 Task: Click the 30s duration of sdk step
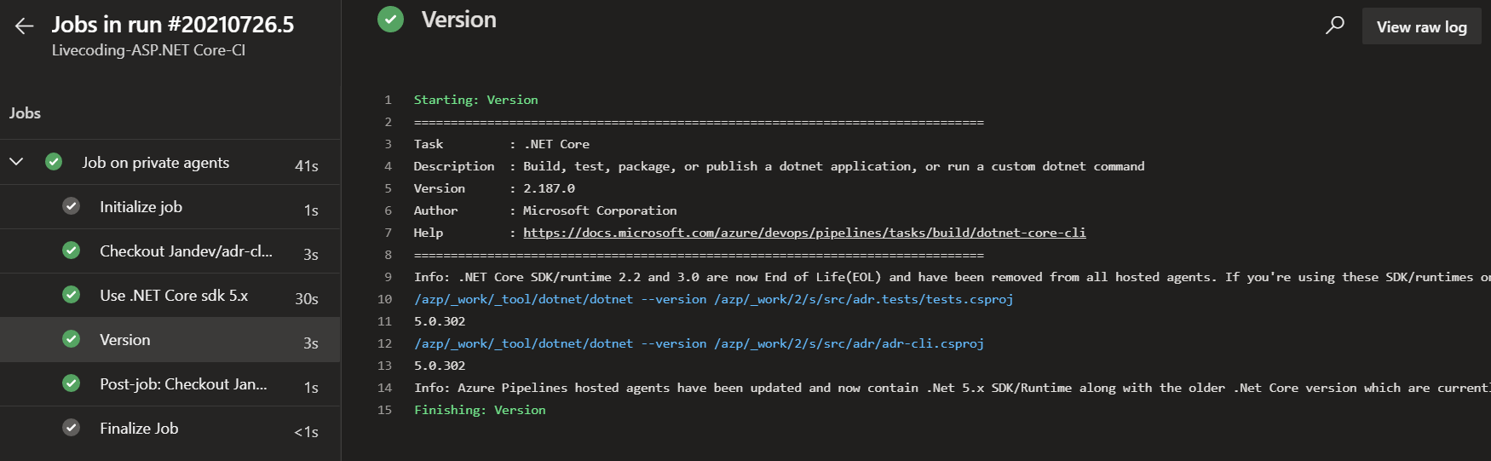(x=307, y=299)
